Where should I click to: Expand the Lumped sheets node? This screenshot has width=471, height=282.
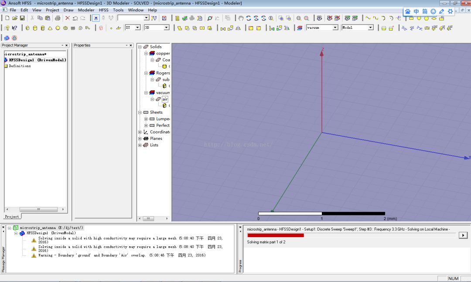(146, 119)
